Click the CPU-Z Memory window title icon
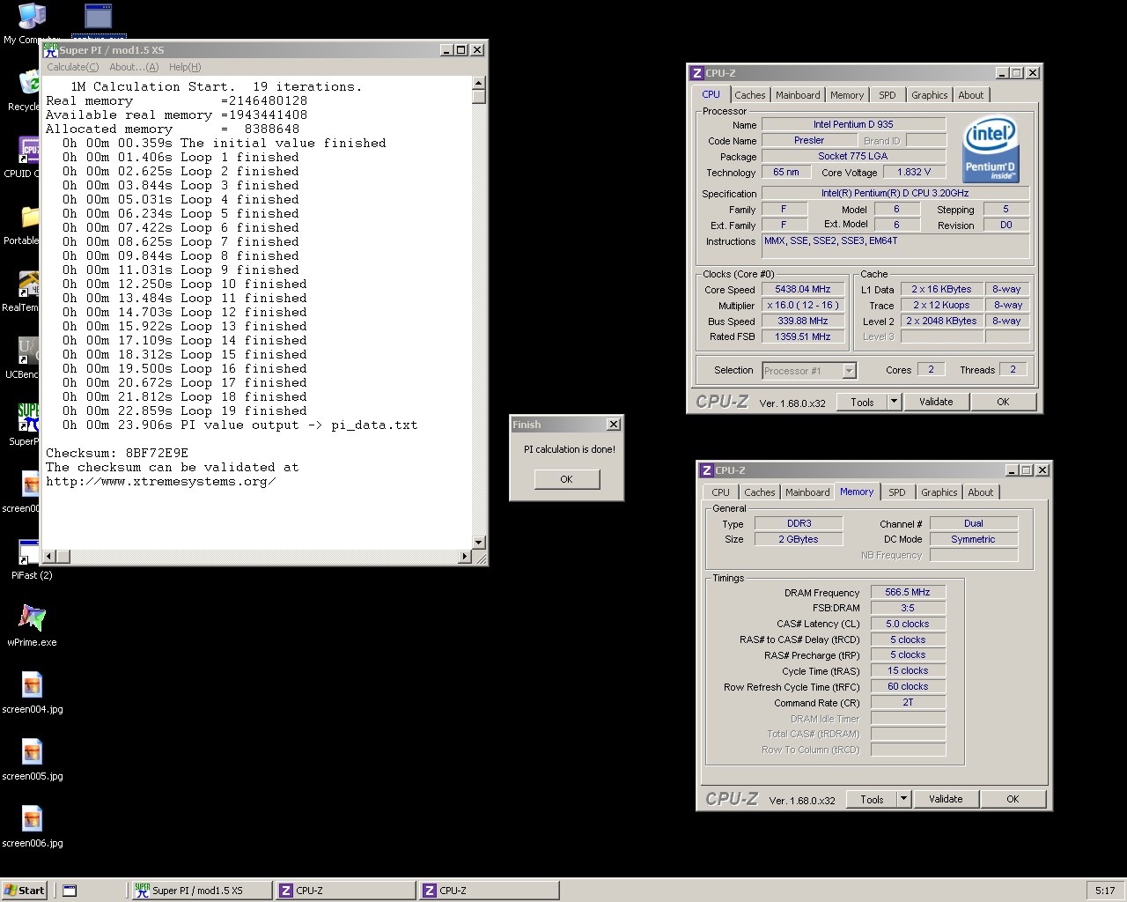The width and height of the screenshot is (1127, 902). pyautogui.click(x=707, y=470)
